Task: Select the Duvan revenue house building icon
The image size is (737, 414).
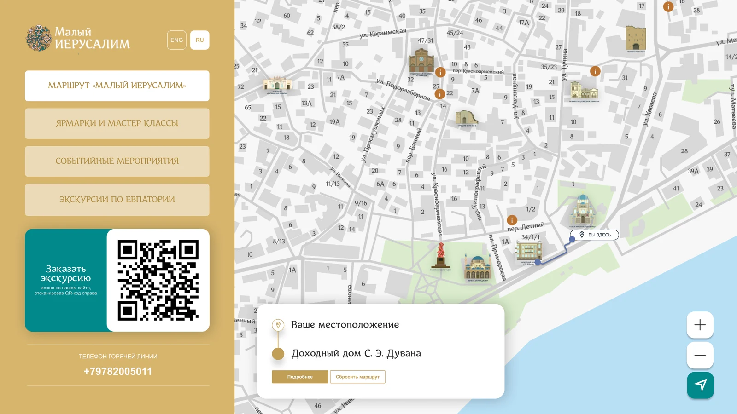Action: click(x=529, y=252)
